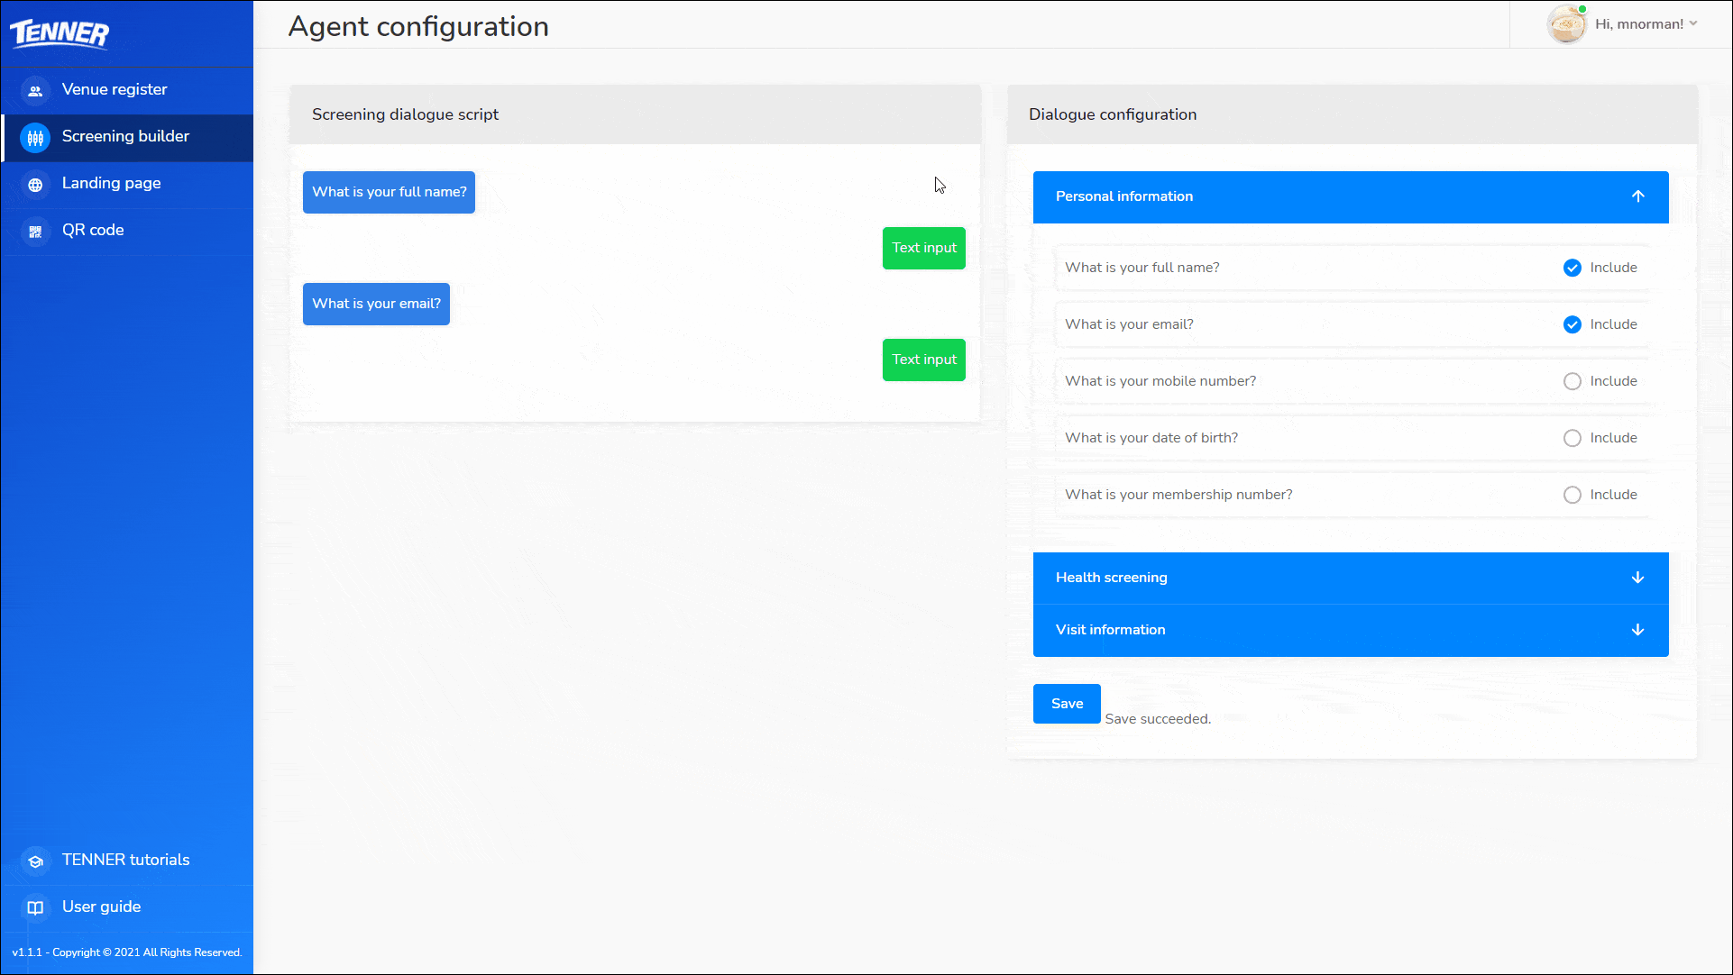1733x975 pixels.
Task: Toggle Include for membership number question
Action: tap(1572, 495)
